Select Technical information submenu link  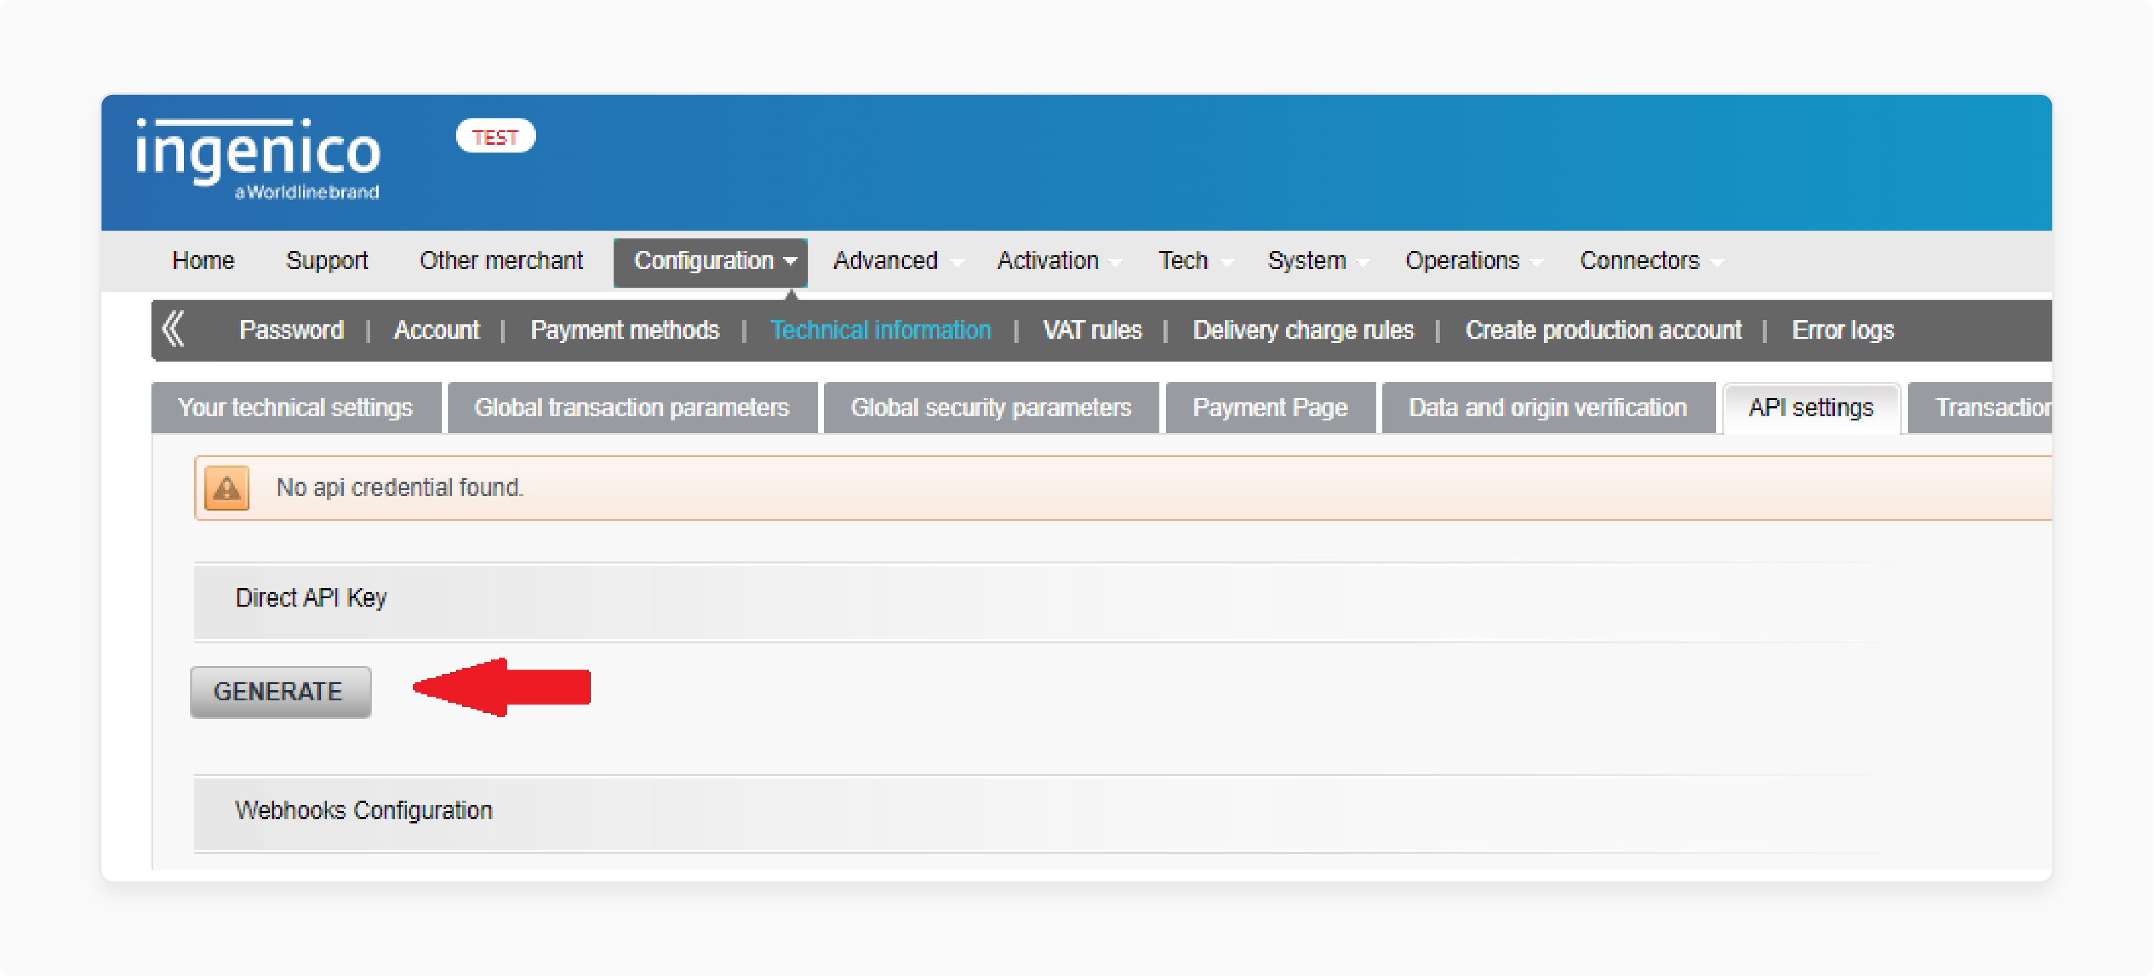tap(880, 330)
